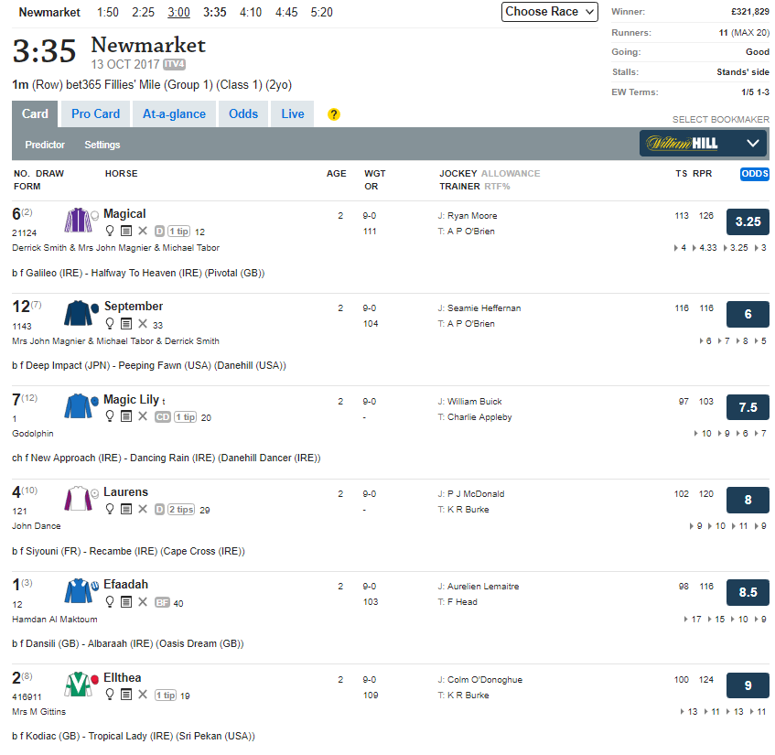This screenshot has height=755, width=775.
Task: Go to the 3:00 race
Action: click(179, 13)
